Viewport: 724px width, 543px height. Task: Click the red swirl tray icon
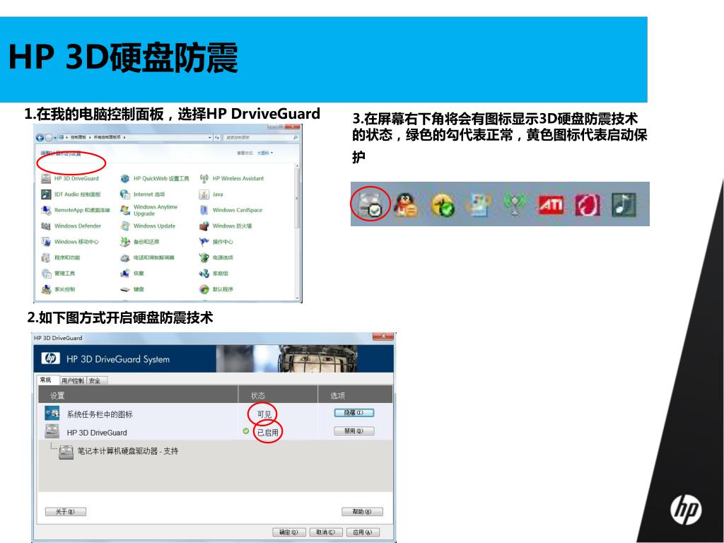[588, 205]
